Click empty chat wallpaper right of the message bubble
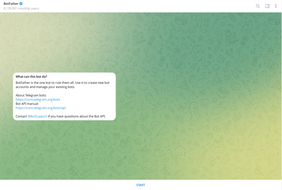Image resolution: width=282 pixels, height=190 pixels. 193,96
